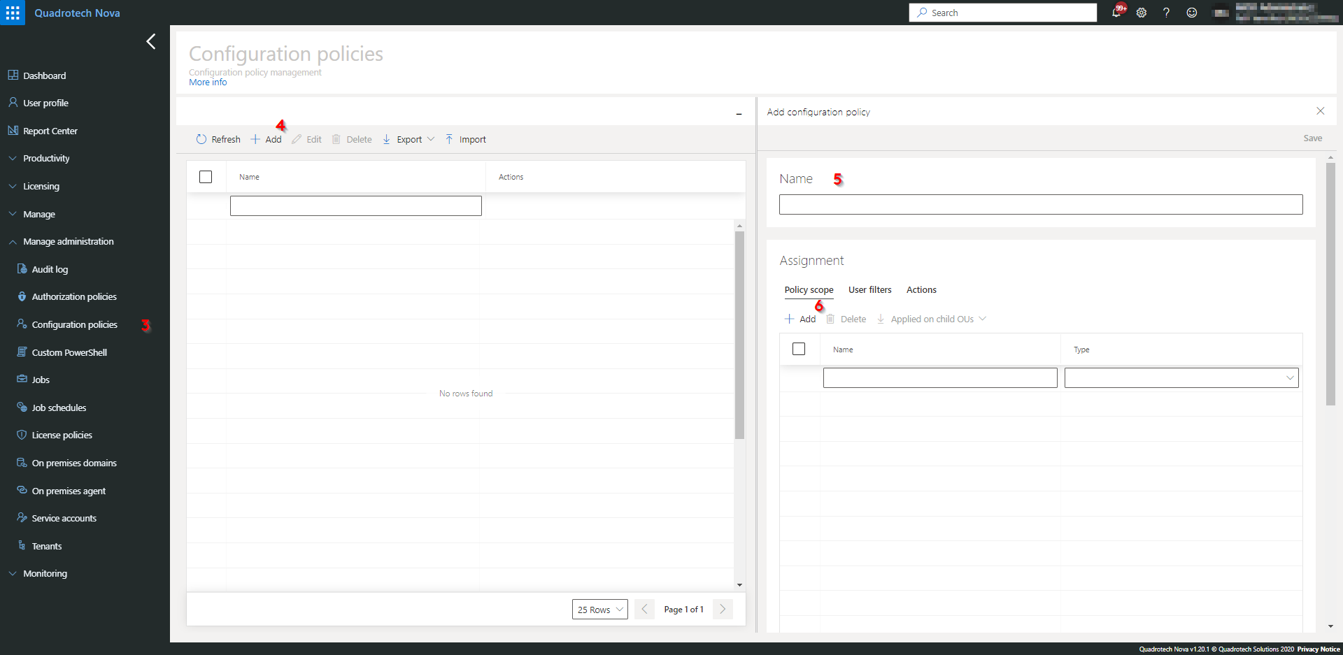Expand the Manage section
The height and width of the screenshot is (655, 1343).
coord(13,214)
